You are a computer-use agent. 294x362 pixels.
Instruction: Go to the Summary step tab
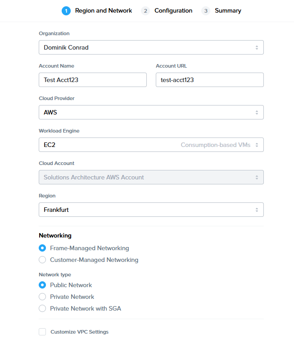point(228,11)
